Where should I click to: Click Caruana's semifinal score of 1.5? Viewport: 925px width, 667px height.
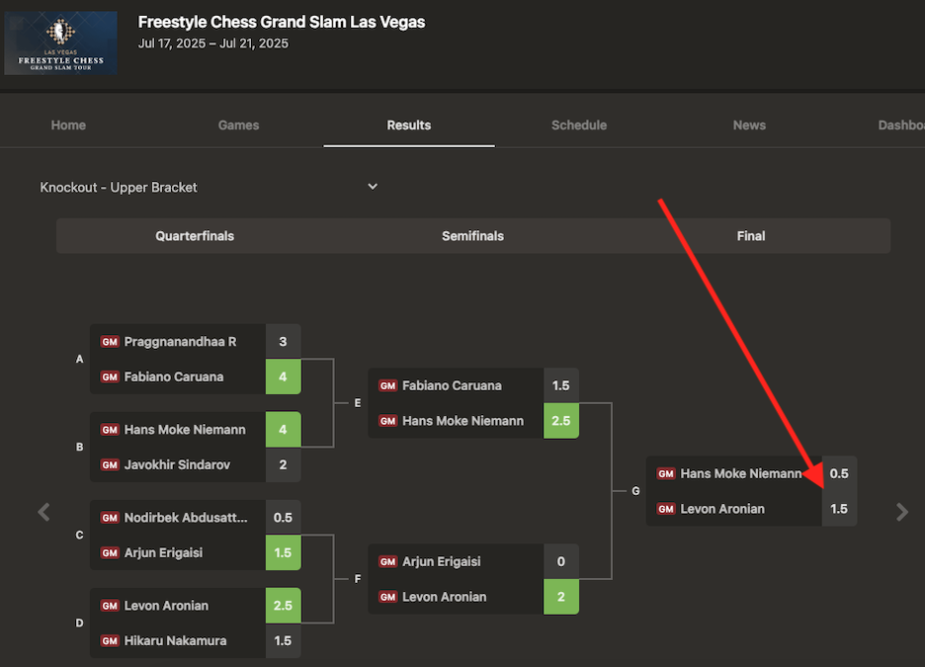pos(561,385)
